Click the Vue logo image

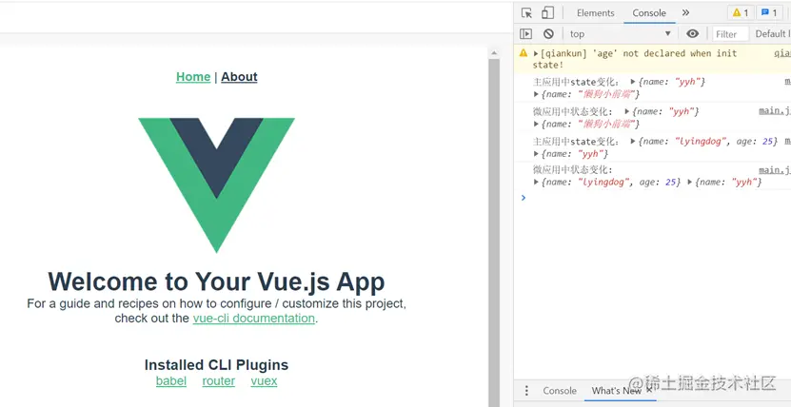point(216,185)
